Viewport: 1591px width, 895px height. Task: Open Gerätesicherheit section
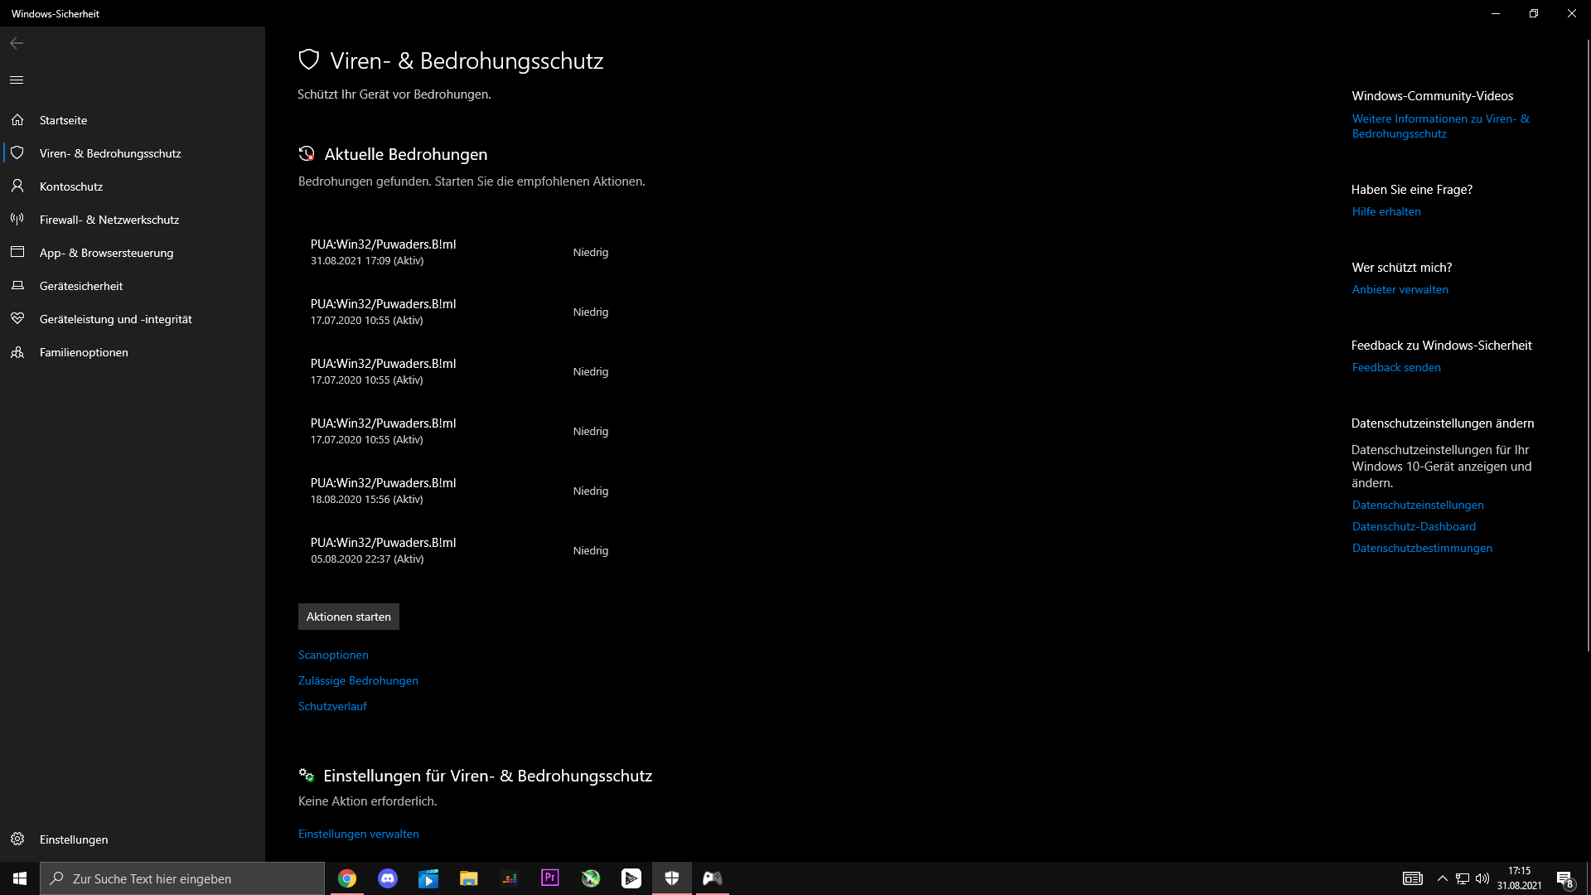tap(133, 286)
